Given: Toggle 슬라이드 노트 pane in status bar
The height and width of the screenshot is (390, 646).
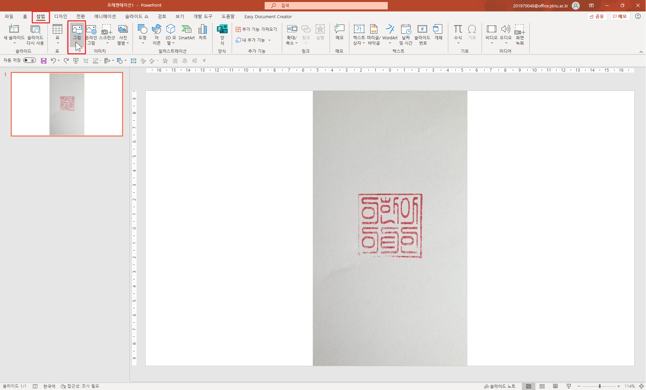Looking at the screenshot, I should pos(500,386).
